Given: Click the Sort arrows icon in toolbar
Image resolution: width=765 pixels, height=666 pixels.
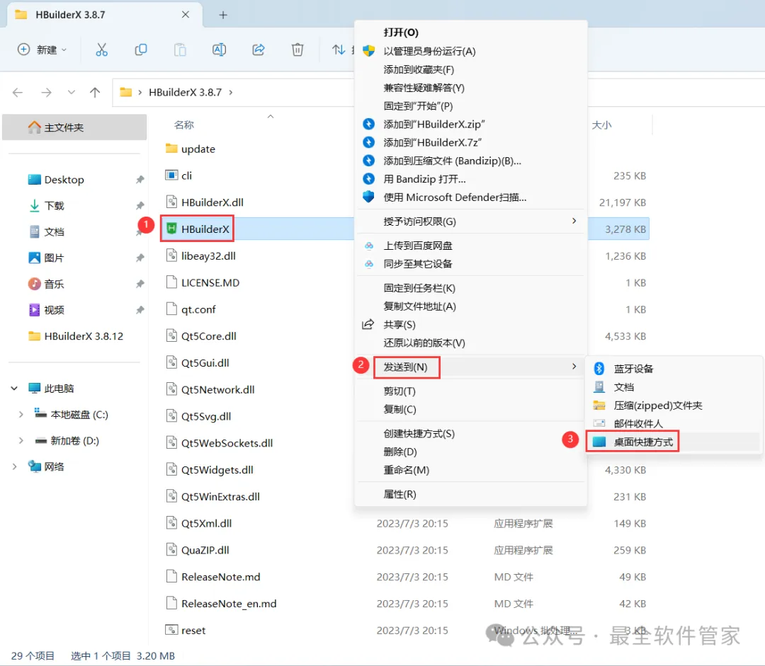Looking at the screenshot, I should (x=339, y=50).
